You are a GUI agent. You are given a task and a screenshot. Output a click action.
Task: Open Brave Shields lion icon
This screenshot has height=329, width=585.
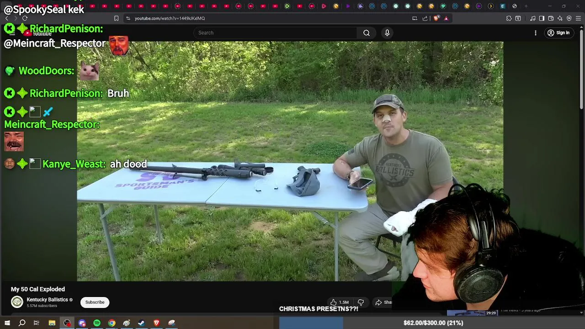click(436, 18)
